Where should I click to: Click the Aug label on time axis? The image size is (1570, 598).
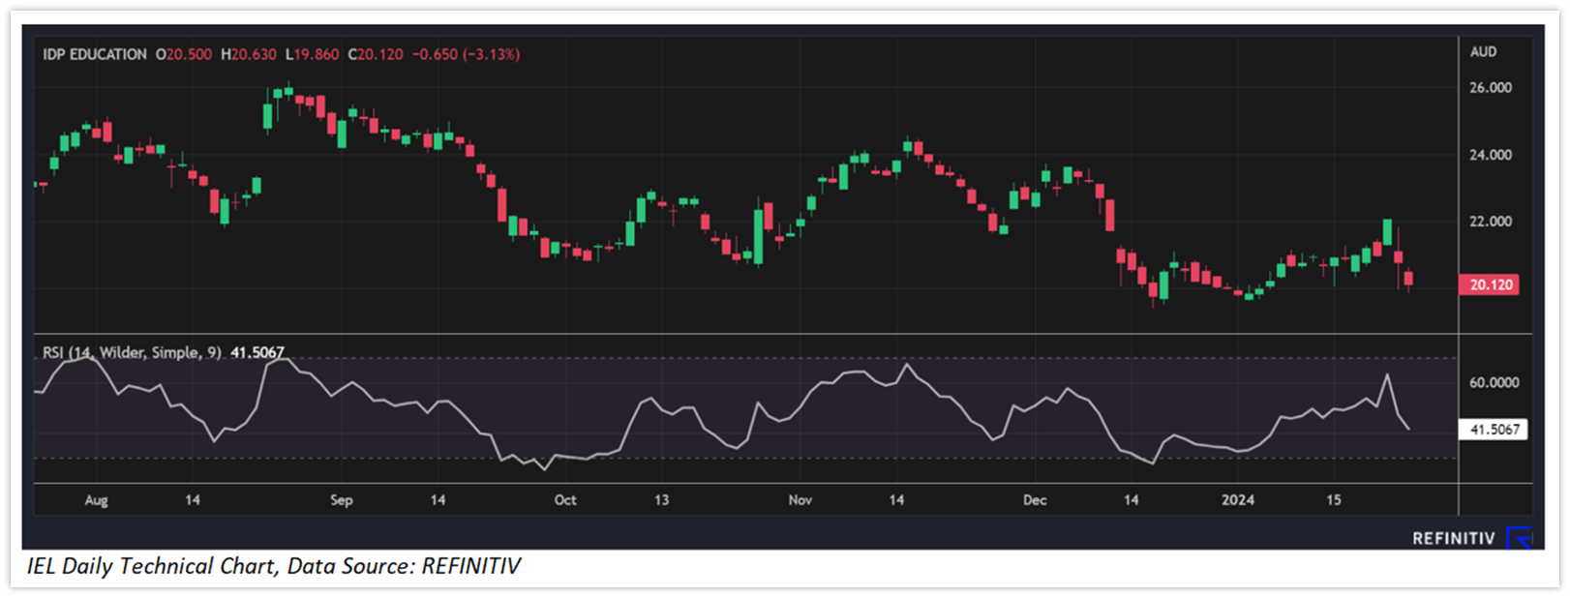pyautogui.click(x=96, y=500)
